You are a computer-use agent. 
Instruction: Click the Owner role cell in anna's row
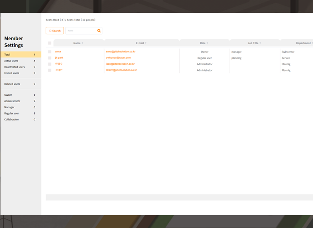204,52
